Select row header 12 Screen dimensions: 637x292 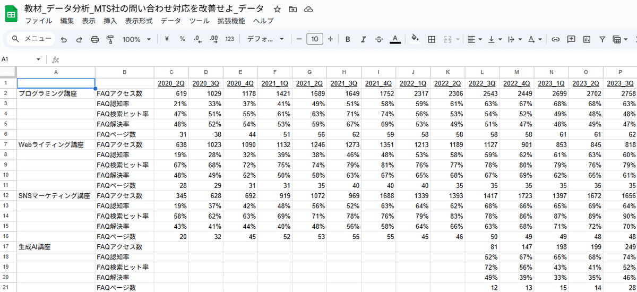click(x=8, y=195)
